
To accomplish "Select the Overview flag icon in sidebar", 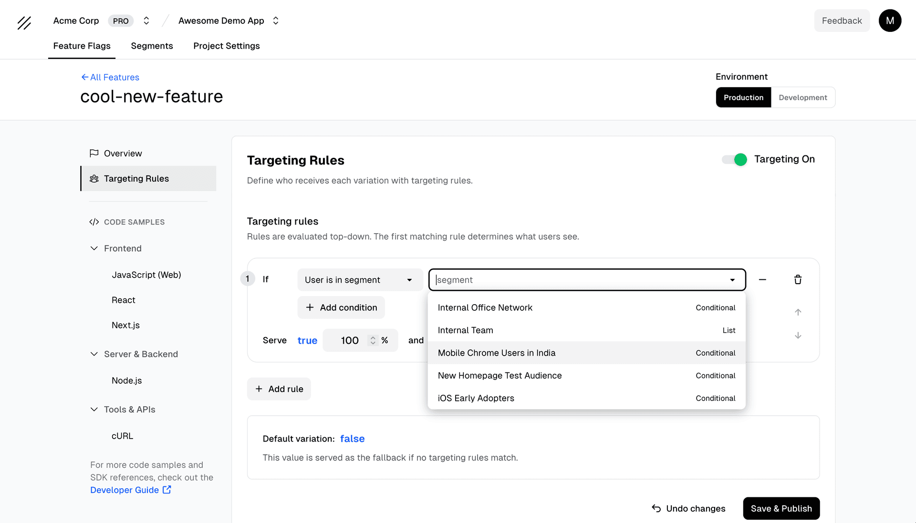I will [94, 153].
